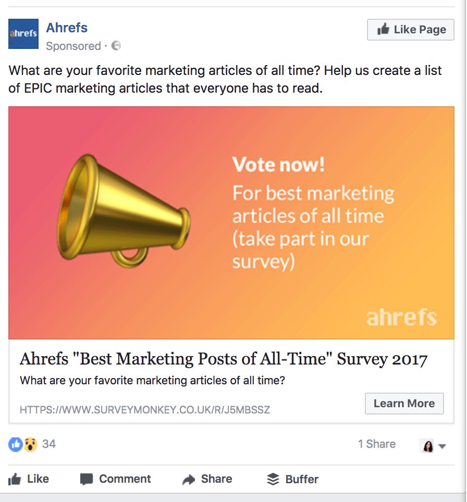Click the thumbs-up icon inside Like Page button
This screenshot has width=467, height=502.
tap(384, 29)
